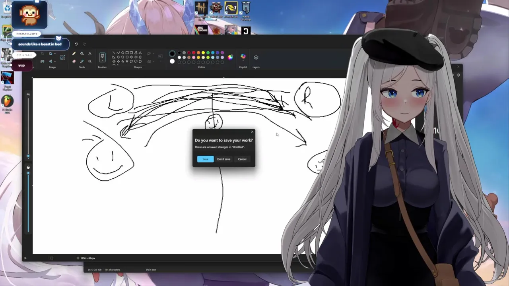The width and height of the screenshot is (509, 286).
Task: Select Color 2 white circle
Action: [172, 61]
